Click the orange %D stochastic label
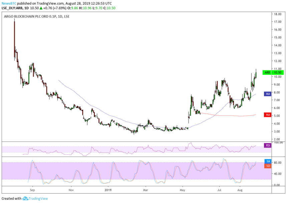 pyautogui.click(x=268, y=166)
